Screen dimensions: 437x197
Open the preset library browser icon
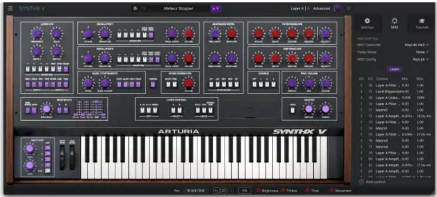coord(135,8)
